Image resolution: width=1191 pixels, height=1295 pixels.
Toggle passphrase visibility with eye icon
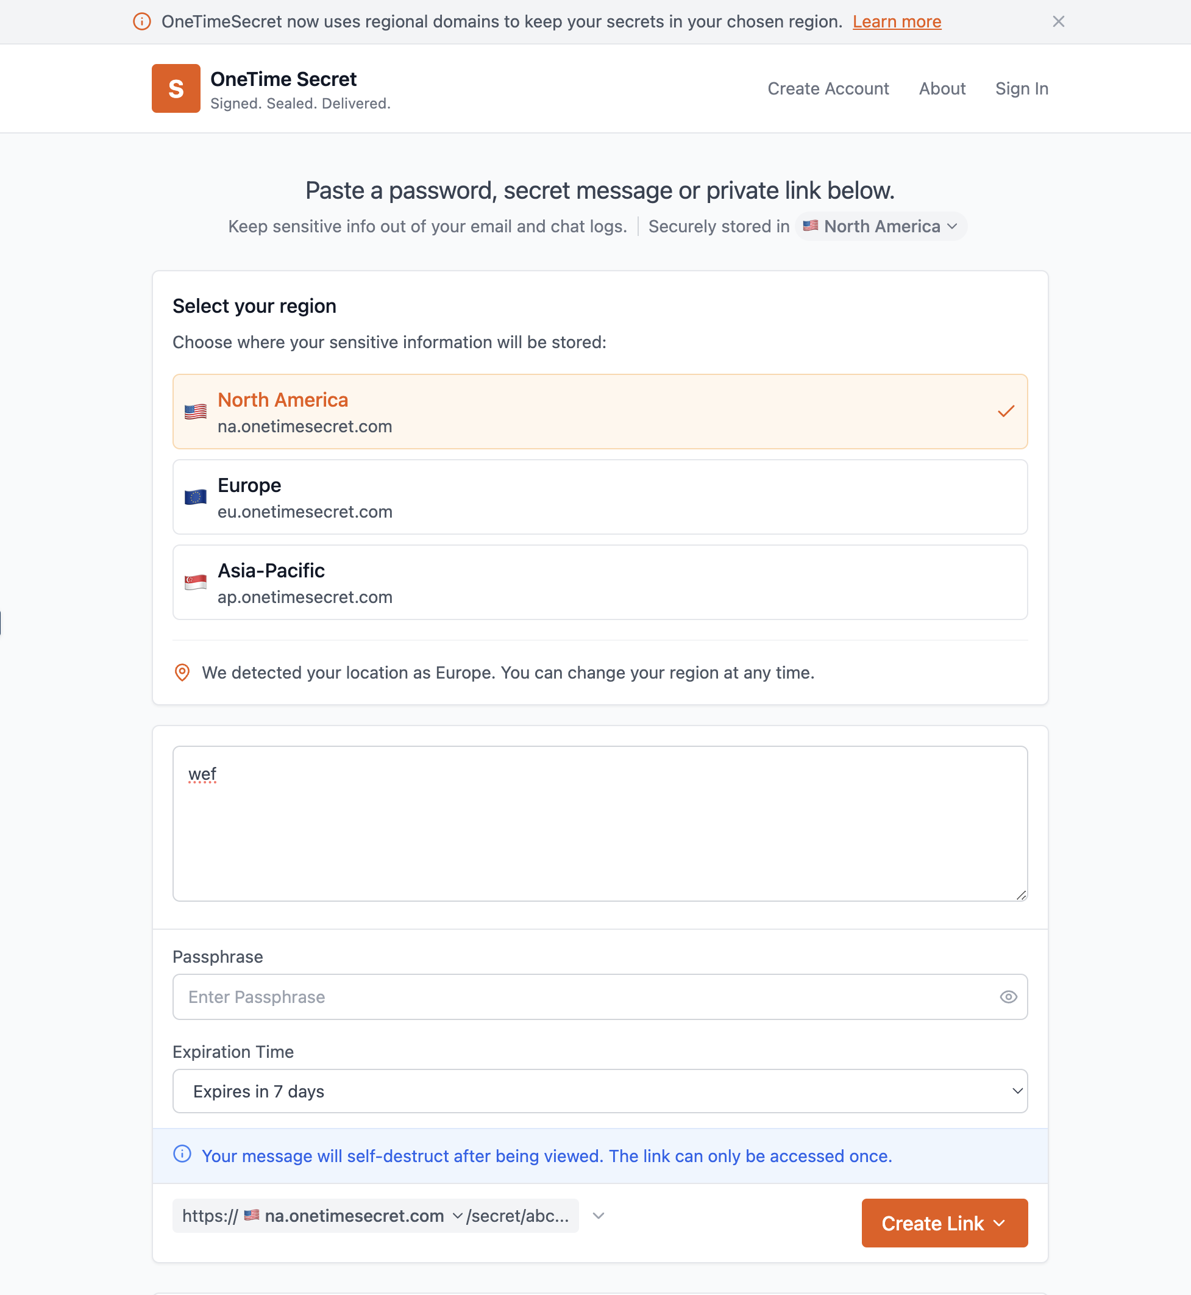click(x=1008, y=996)
